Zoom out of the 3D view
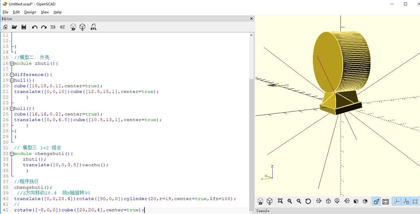Viewport: 420px width, 214px height. 299,201
